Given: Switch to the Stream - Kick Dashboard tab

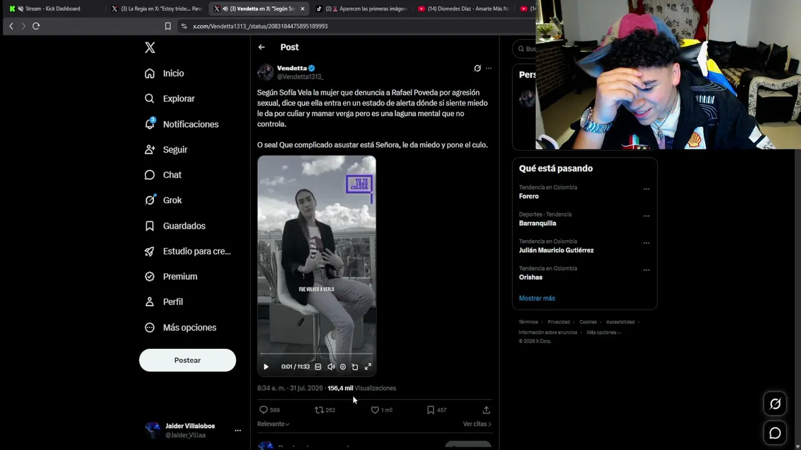Looking at the screenshot, I should tap(53, 9).
